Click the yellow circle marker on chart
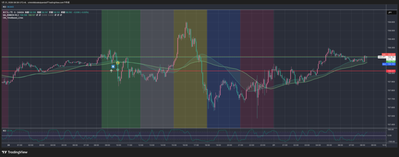The image size is (399, 157). click(118, 63)
